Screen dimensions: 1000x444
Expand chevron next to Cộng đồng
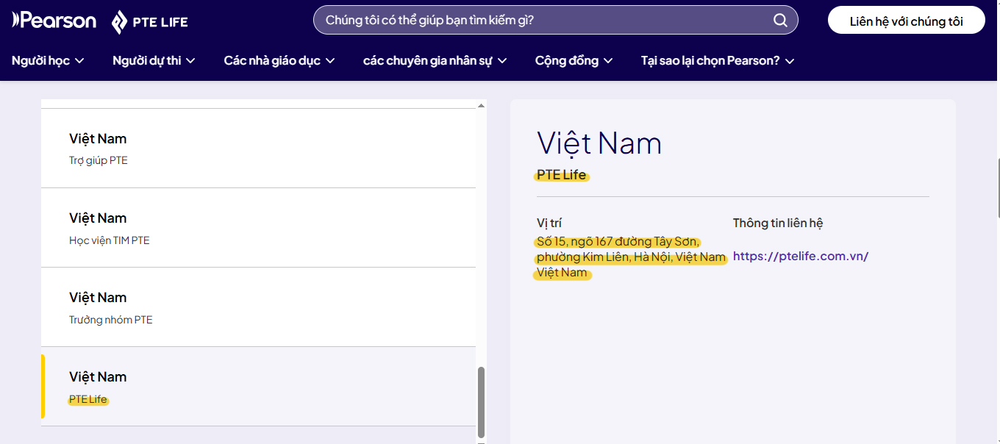(x=608, y=61)
